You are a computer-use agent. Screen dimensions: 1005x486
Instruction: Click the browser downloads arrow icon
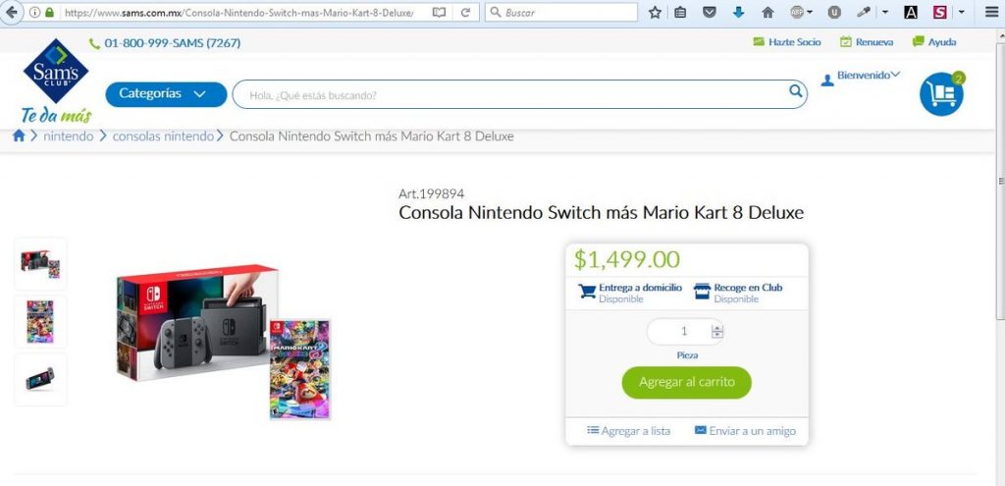click(738, 13)
